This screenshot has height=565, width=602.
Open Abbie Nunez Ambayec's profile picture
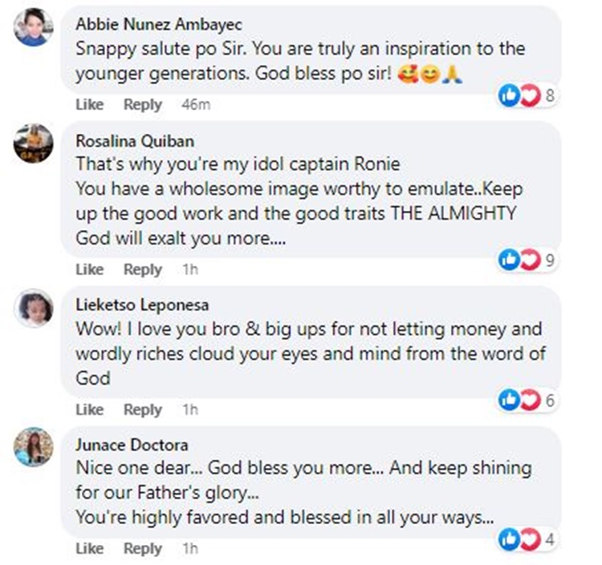(34, 27)
